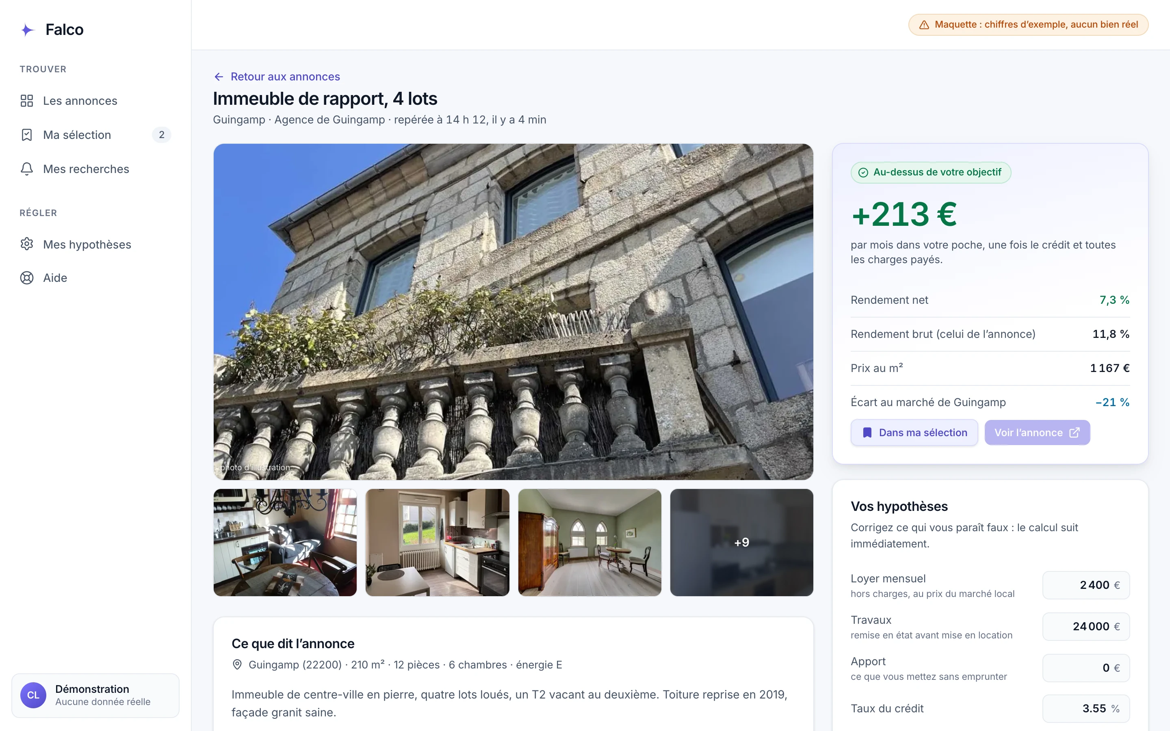Click the Immeuble de rapport, 4 lots title
The image size is (1170, 731).
click(x=325, y=99)
